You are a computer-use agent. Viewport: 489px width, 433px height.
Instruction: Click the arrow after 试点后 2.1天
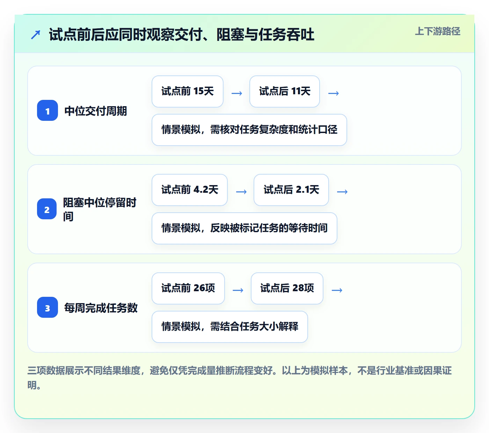click(x=342, y=192)
